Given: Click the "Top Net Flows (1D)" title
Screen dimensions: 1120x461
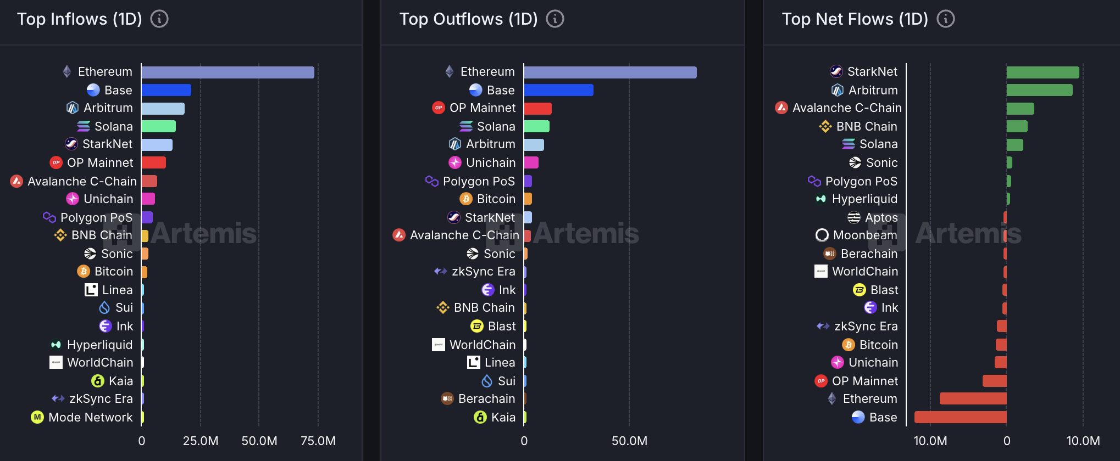Looking at the screenshot, I should coord(855,19).
